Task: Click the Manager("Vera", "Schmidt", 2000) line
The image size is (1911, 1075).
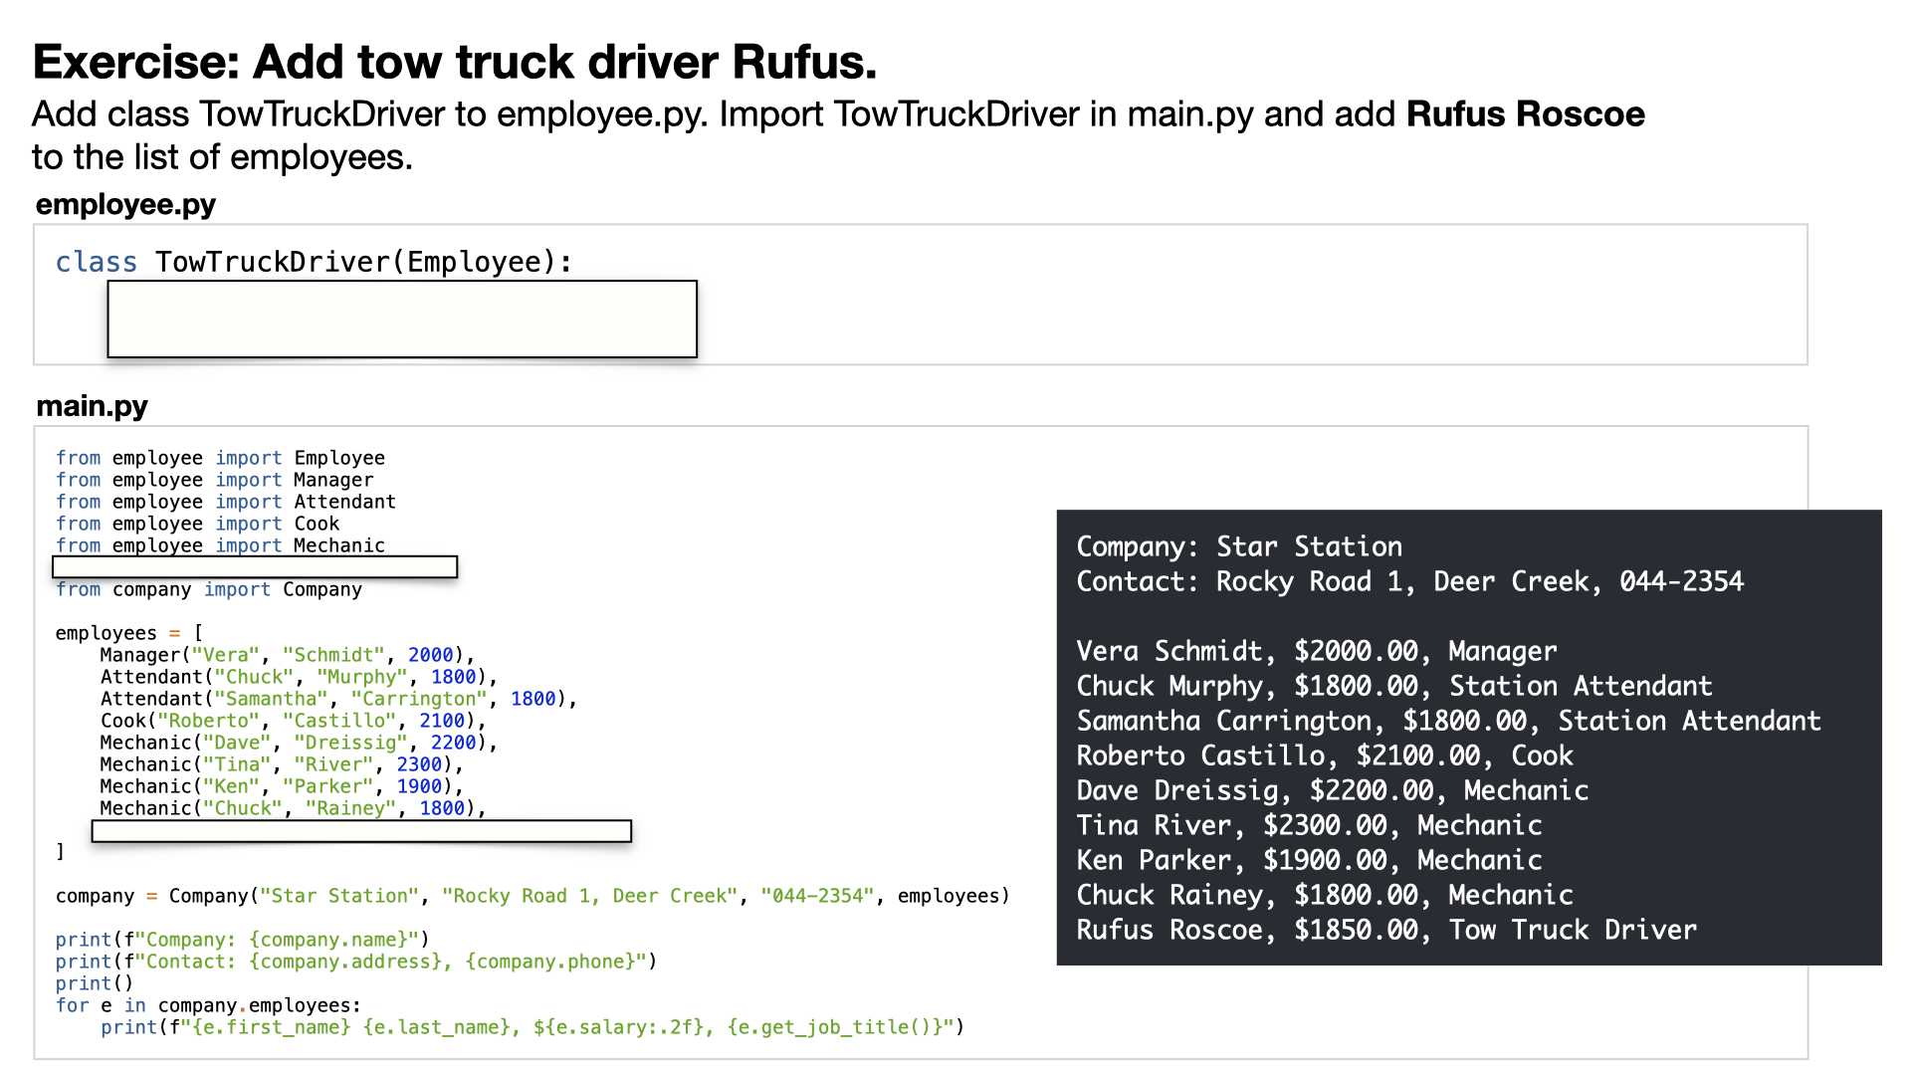Action: point(288,655)
